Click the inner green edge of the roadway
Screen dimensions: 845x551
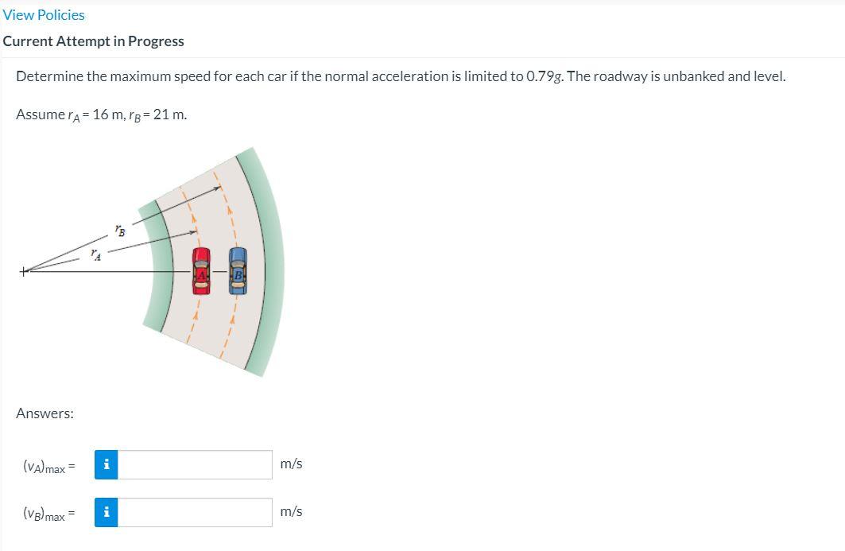[155, 270]
